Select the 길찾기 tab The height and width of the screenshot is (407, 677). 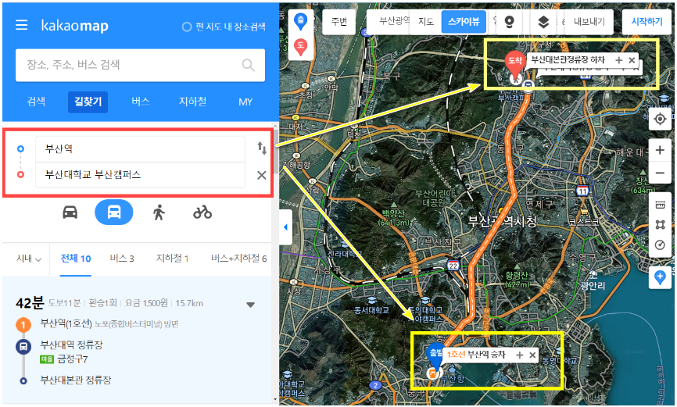pyautogui.click(x=88, y=102)
